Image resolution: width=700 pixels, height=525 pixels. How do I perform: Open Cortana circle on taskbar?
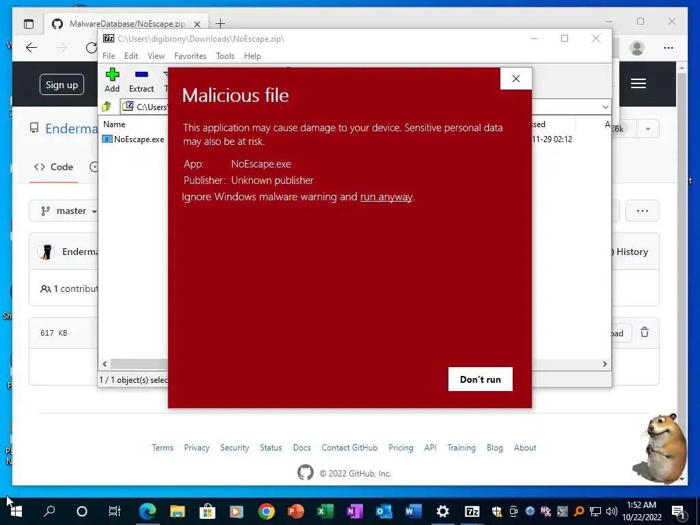[82, 511]
